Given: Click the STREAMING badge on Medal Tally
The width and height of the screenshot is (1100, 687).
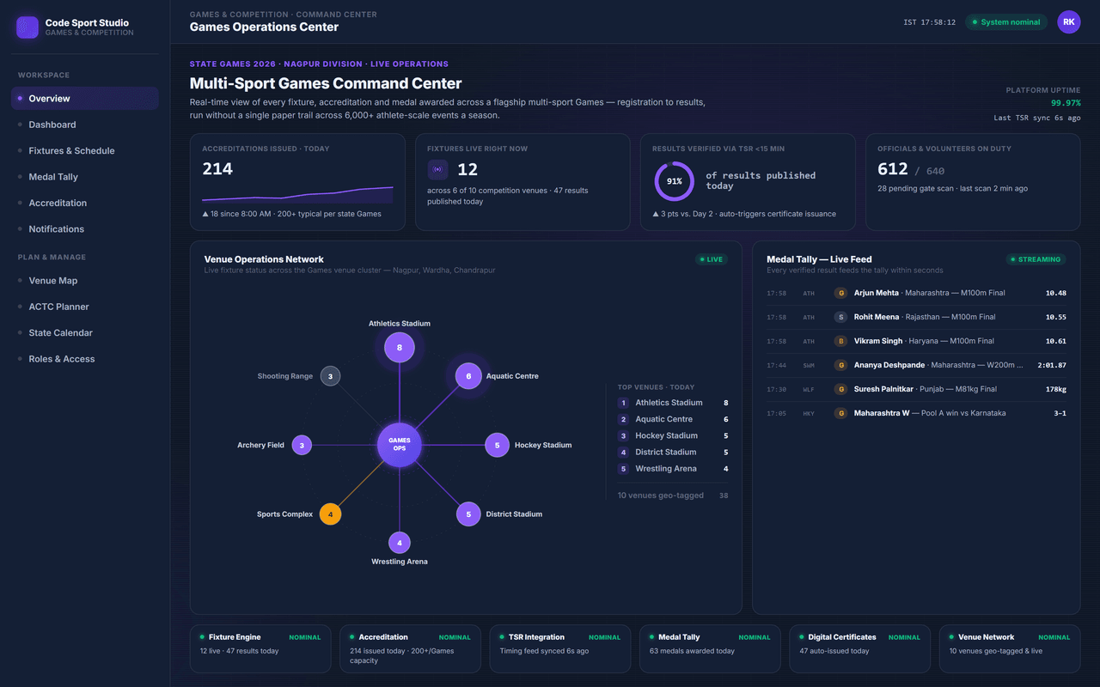Looking at the screenshot, I should [x=1036, y=259].
